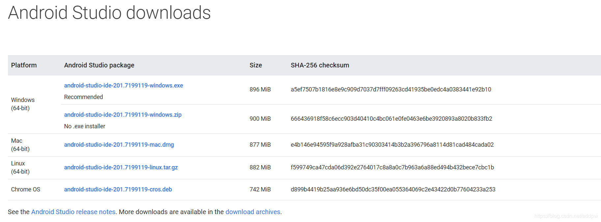This screenshot has height=222, width=601.
Task: Click the checksum starting with a5ef7507
Action: (x=391, y=89)
